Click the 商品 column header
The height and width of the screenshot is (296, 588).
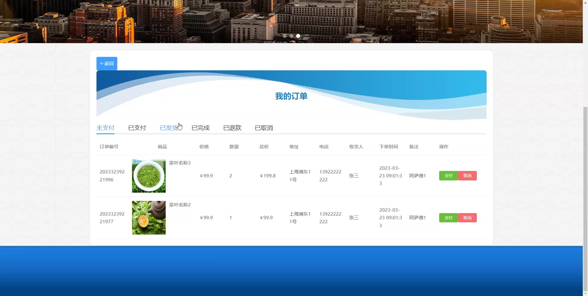pyautogui.click(x=162, y=147)
